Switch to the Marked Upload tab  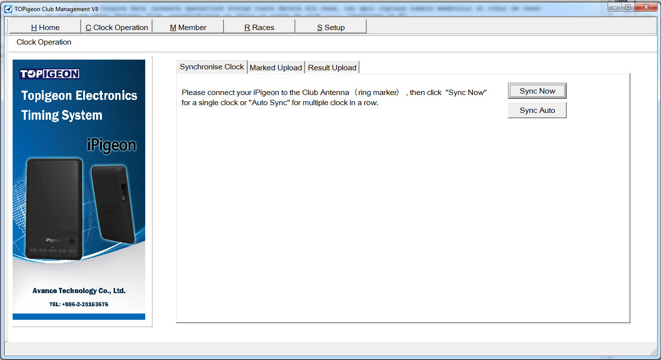pyautogui.click(x=276, y=68)
